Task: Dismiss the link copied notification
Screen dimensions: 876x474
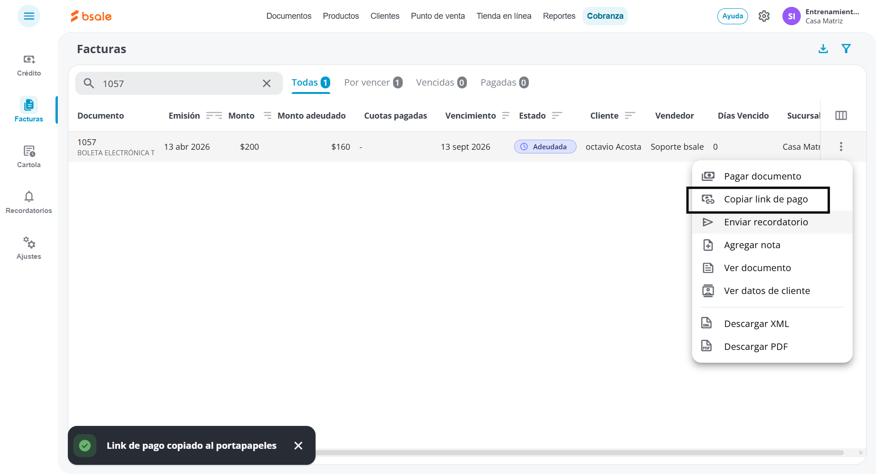Action: pos(298,446)
